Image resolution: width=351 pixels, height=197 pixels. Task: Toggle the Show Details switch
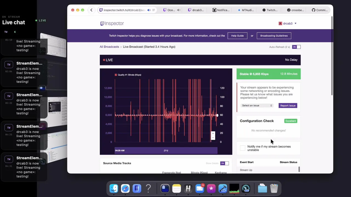224,163
